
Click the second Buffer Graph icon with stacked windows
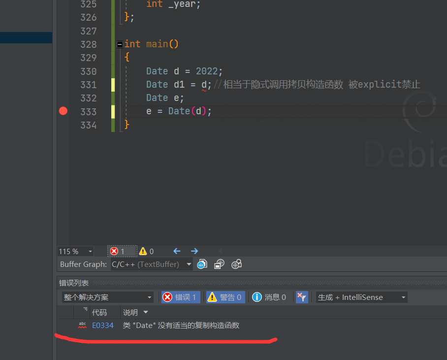[x=219, y=264]
